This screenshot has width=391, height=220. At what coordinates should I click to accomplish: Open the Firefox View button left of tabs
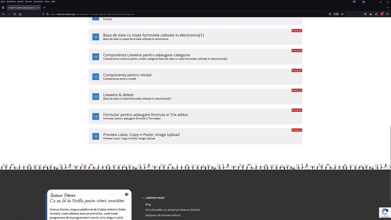[x=3, y=8]
